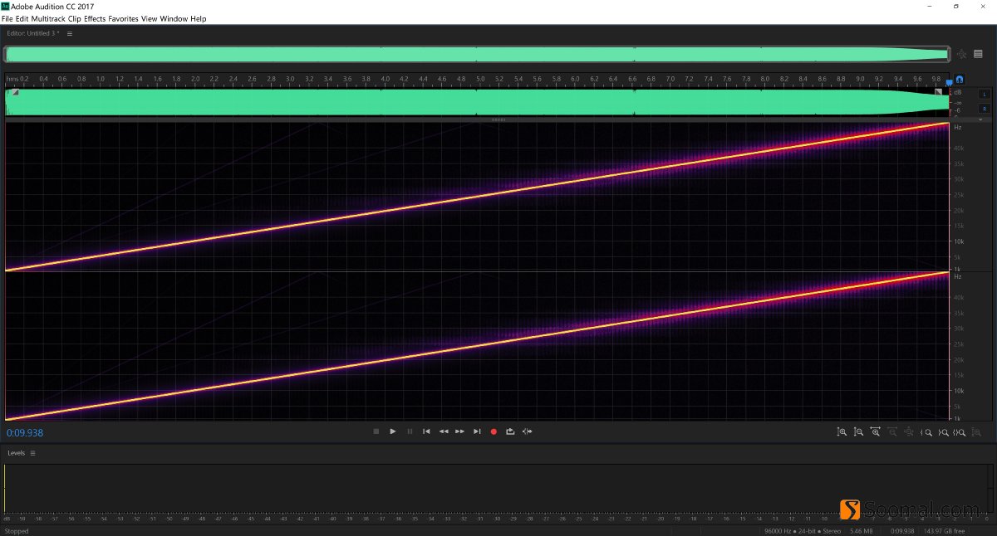Toggle Skip Selection button
The image size is (997, 536).
point(528,431)
